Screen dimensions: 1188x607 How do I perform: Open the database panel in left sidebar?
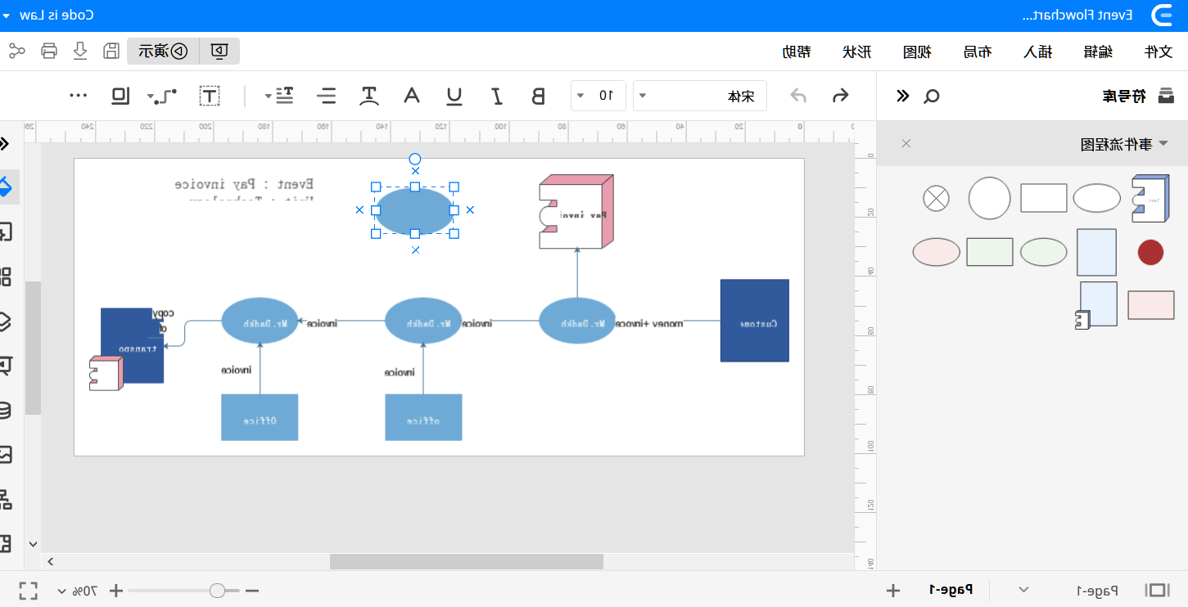coord(5,410)
